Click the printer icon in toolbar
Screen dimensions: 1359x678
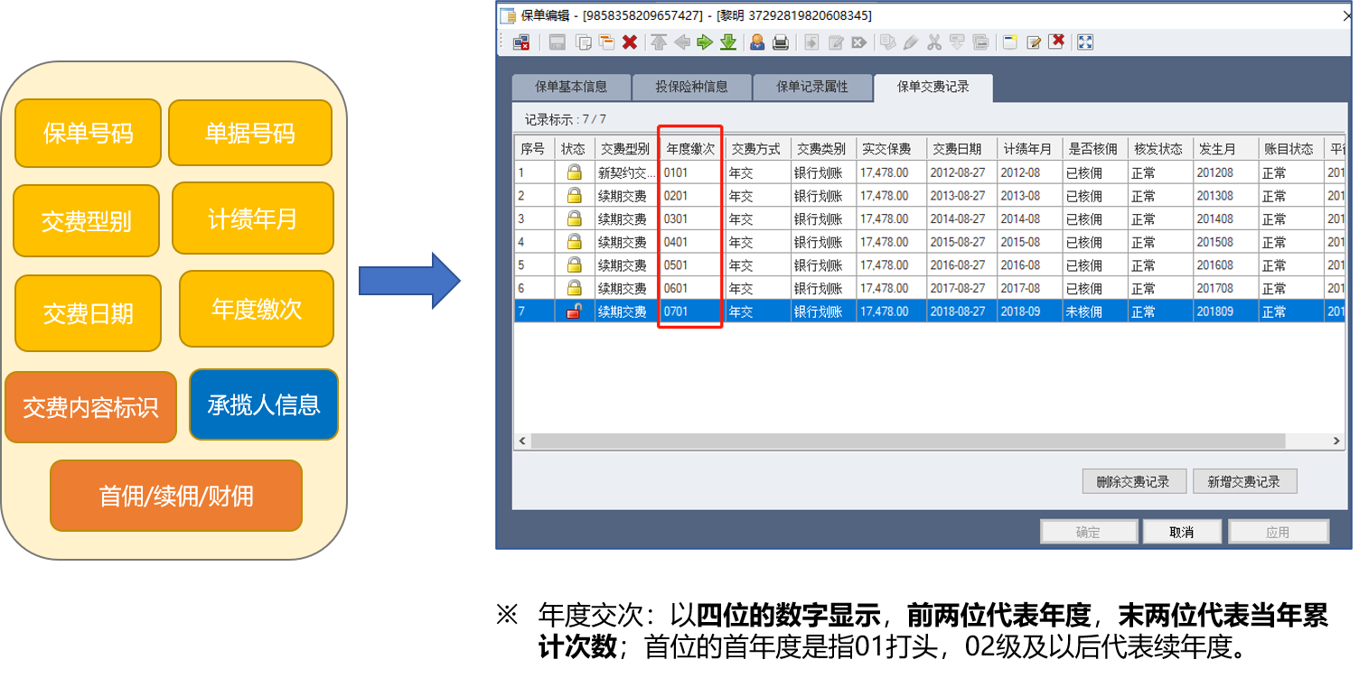tap(781, 42)
